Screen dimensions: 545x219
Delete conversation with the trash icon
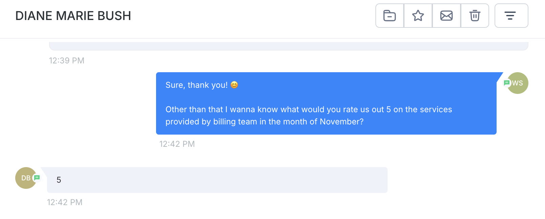pos(475,16)
